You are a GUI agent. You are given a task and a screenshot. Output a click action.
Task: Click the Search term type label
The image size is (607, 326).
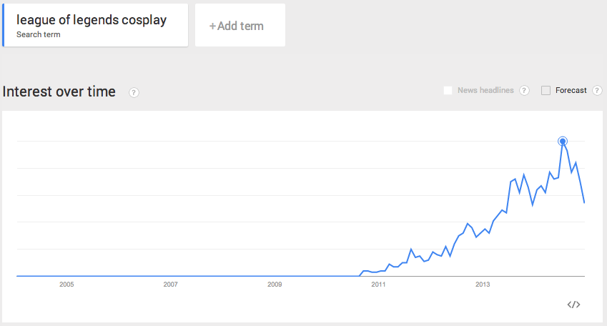pos(39,34)
